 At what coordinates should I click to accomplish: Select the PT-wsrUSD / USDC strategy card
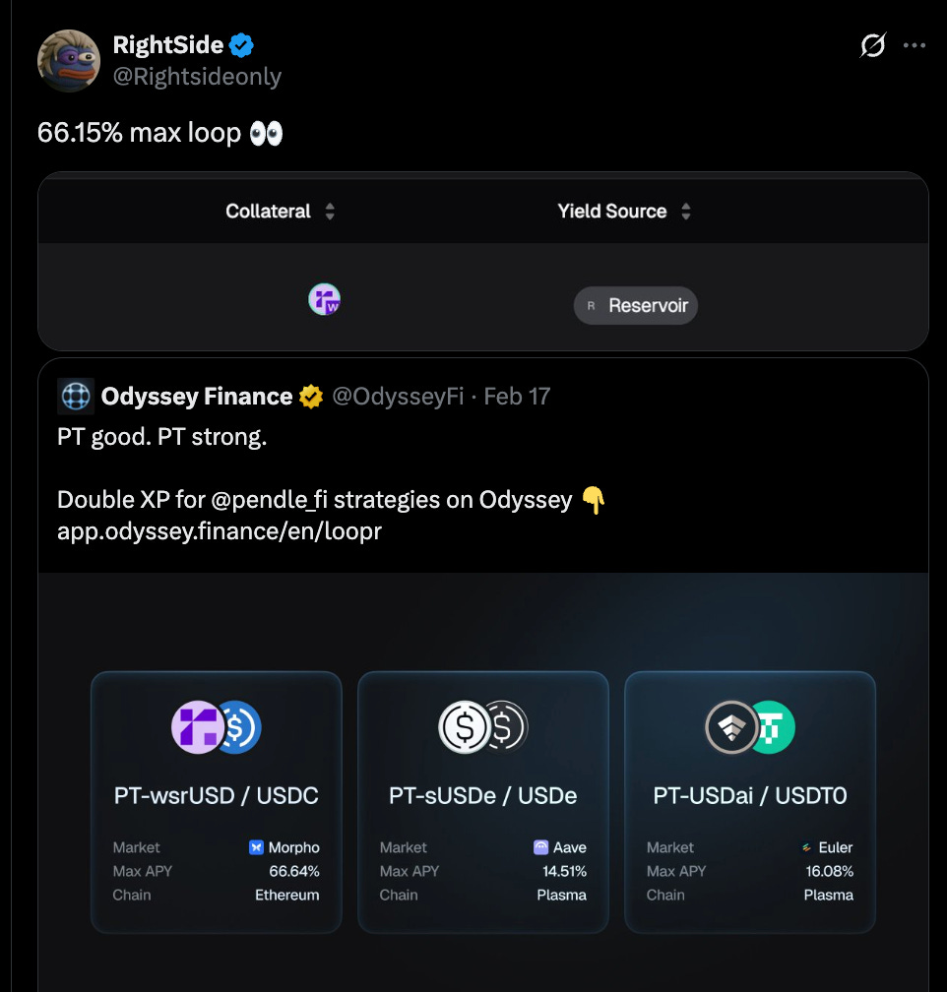(217, 802)
